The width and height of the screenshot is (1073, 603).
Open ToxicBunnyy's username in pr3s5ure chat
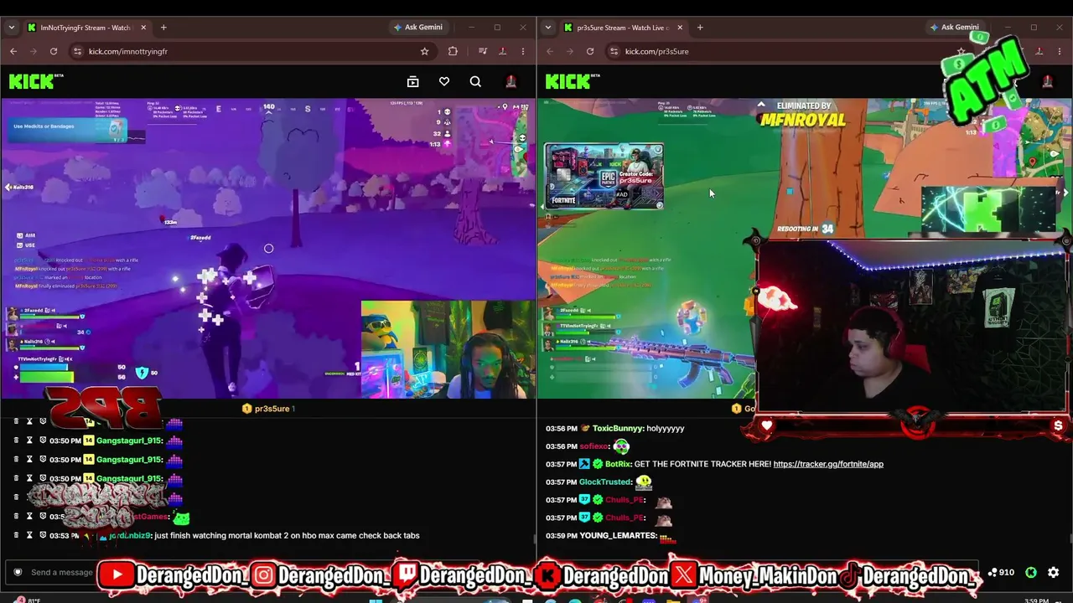(x=617, y=429)
